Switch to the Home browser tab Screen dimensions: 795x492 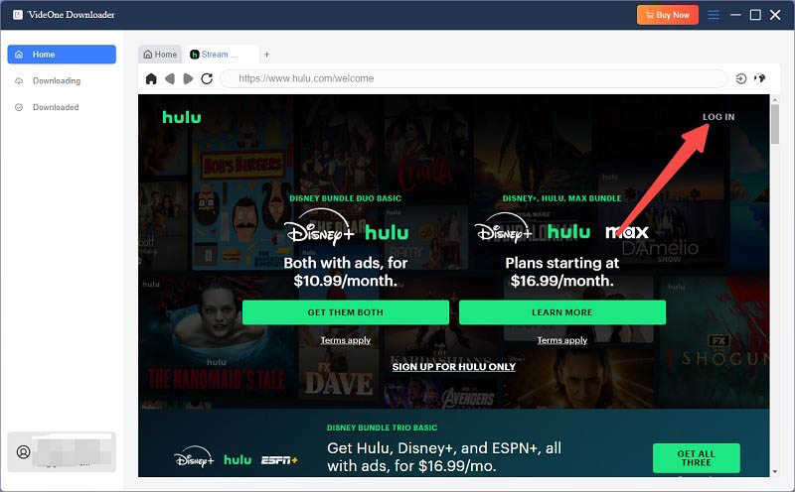160,55
